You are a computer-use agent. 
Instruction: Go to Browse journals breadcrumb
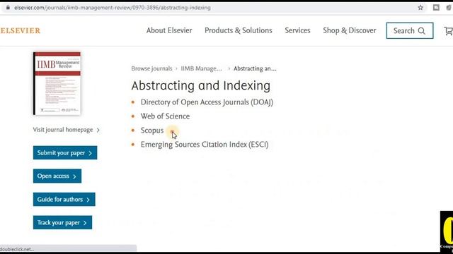click(x=151, y=68)
